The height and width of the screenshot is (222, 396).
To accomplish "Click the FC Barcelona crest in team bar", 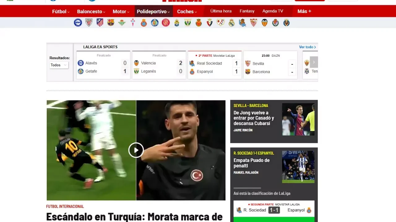I will (x=111, y=23).
